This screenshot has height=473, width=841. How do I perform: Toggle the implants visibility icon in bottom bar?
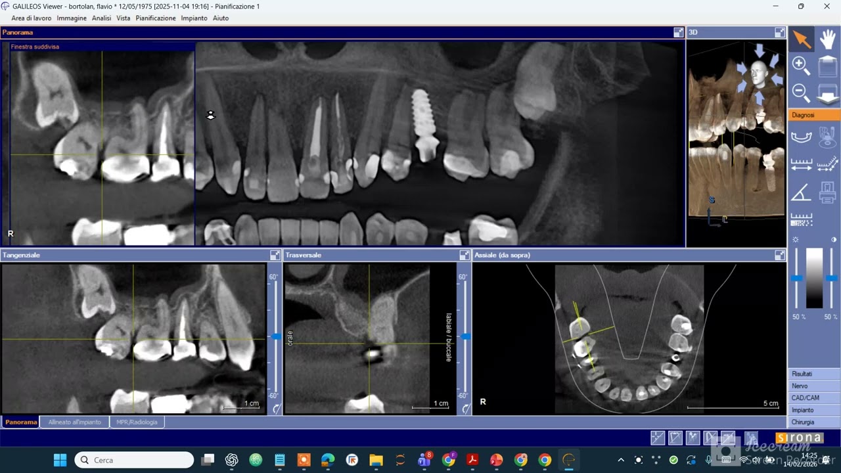[x=693, y=438]
